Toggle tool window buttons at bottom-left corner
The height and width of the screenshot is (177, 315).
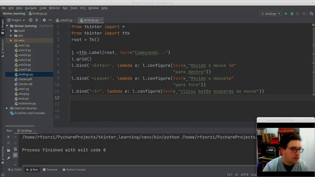[2, 175]
